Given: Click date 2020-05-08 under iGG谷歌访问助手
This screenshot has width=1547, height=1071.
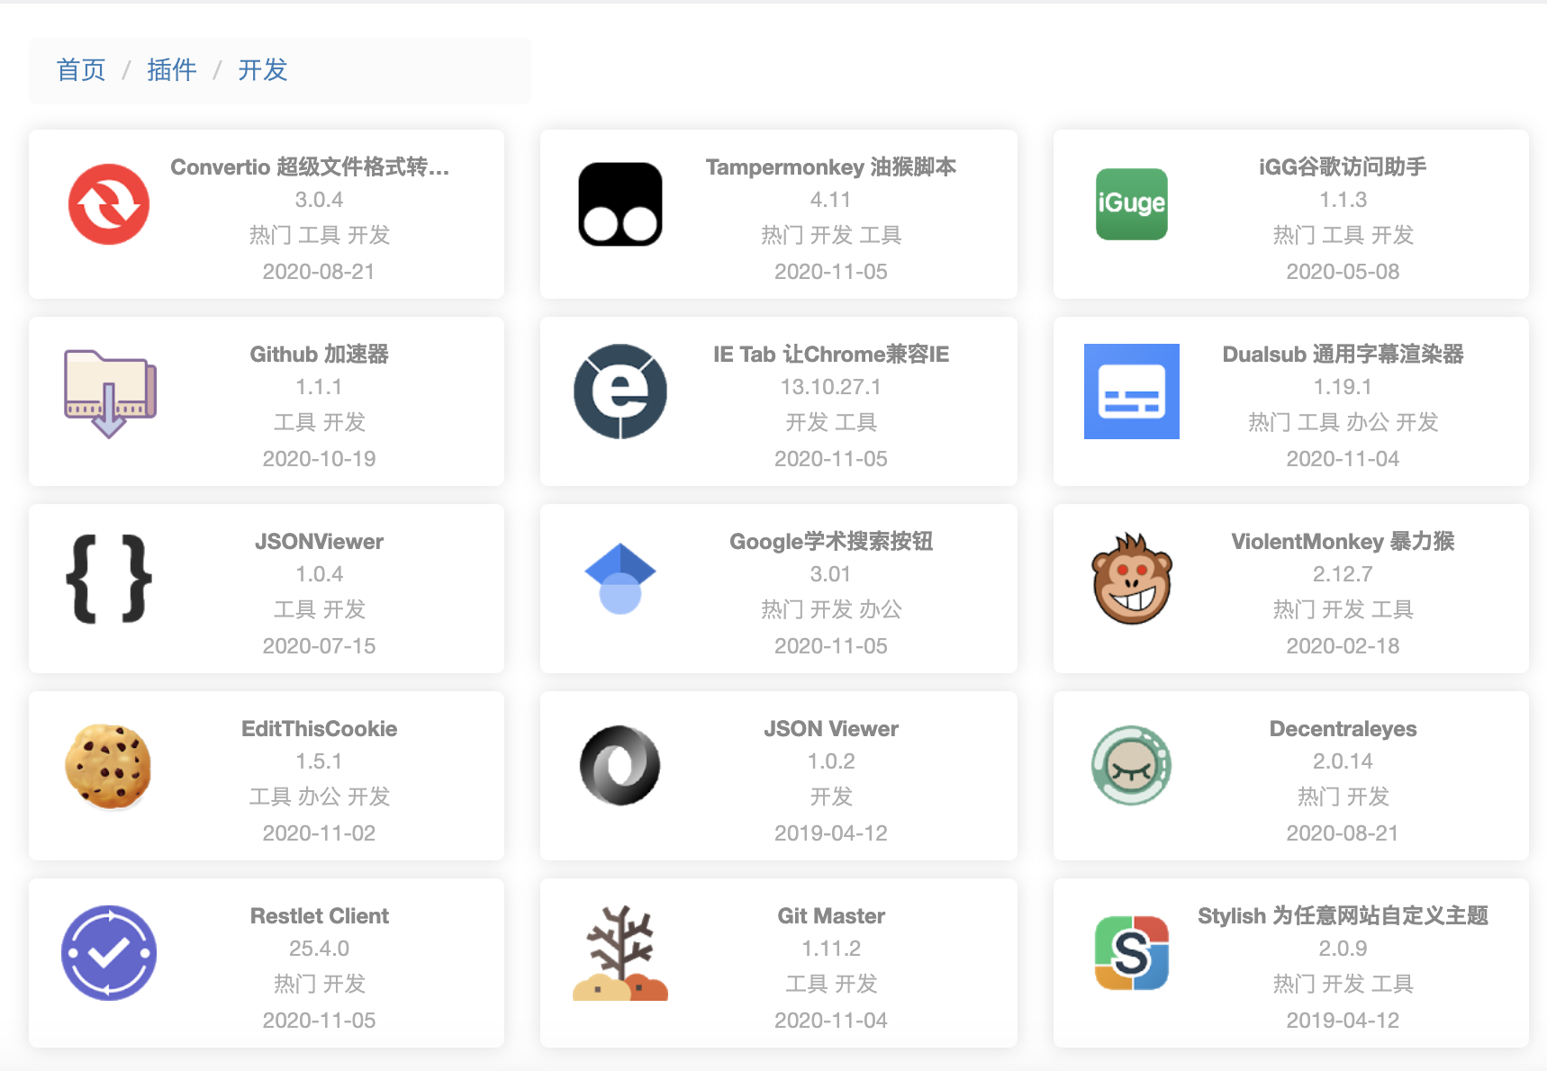Looking at the screenshot, I should [x=1343, y=272].
